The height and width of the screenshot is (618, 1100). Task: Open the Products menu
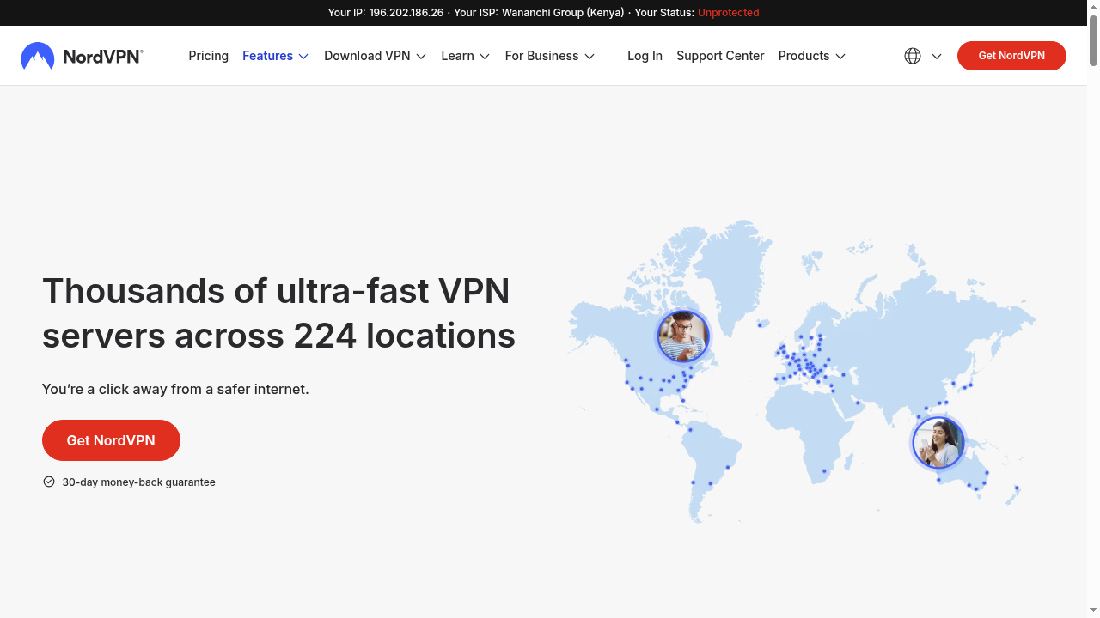pyautogui.click(x=804, y=56)
